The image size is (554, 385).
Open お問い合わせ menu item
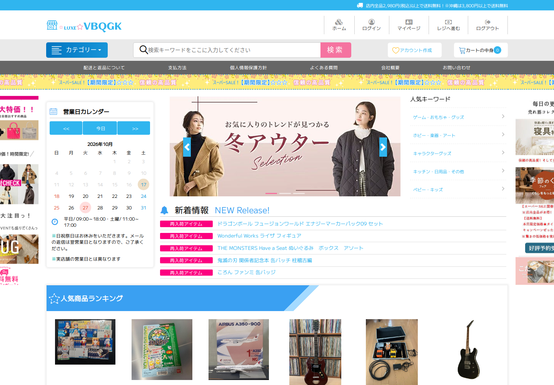(457, 68)
